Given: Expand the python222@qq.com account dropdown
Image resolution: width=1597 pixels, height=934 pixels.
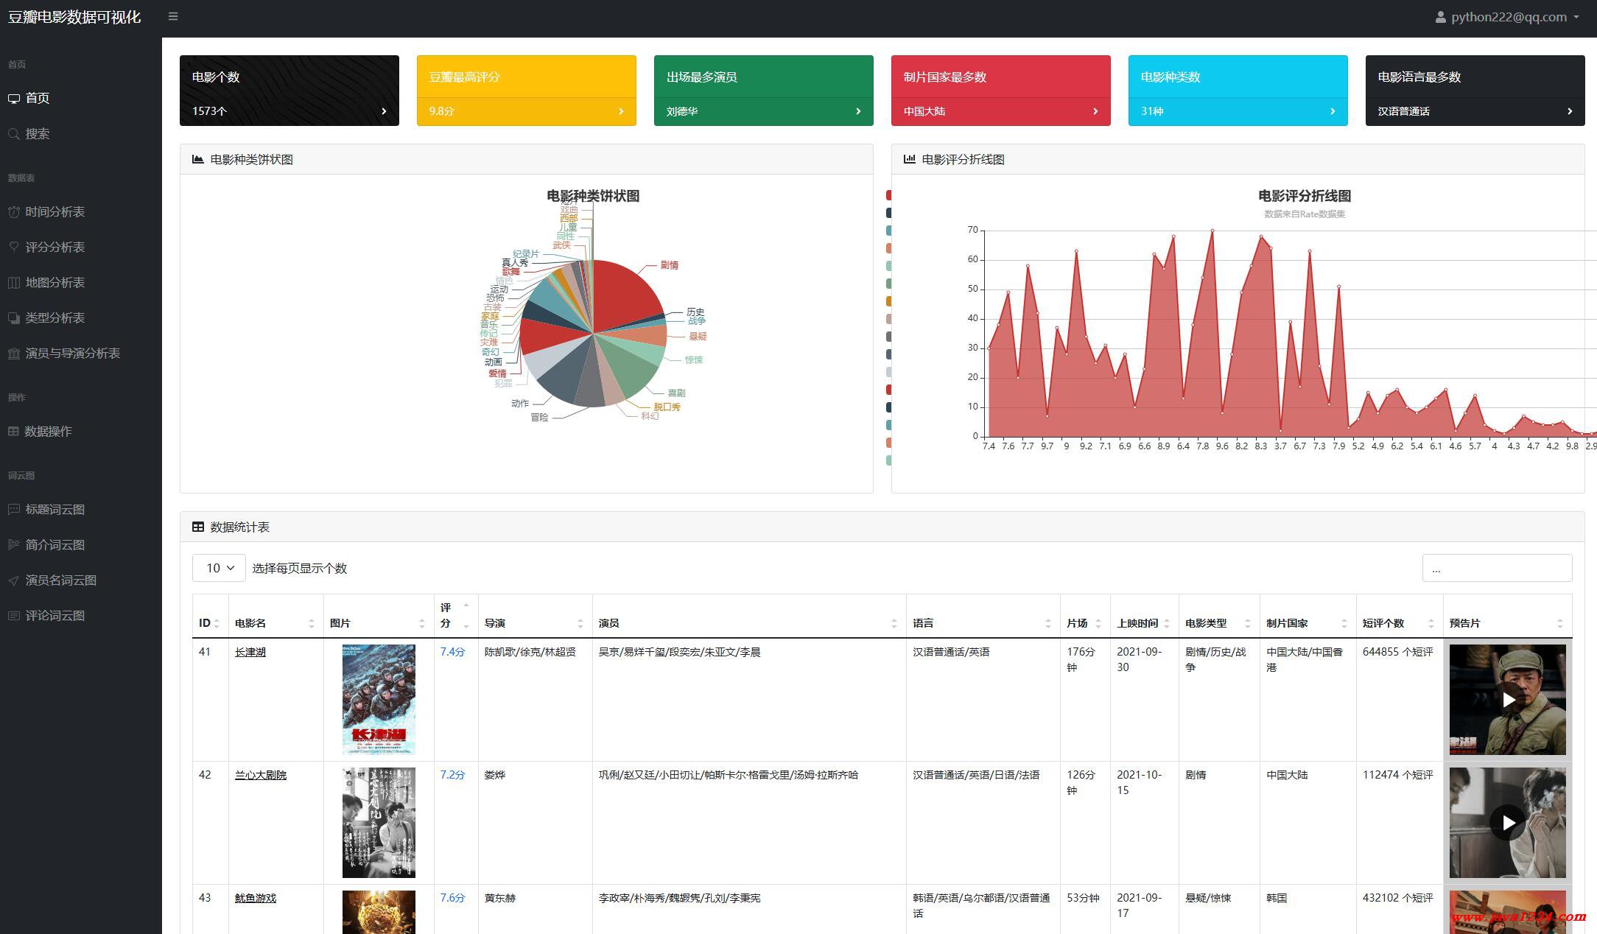Looking at the screenshot, I should tap(1576, 17).
